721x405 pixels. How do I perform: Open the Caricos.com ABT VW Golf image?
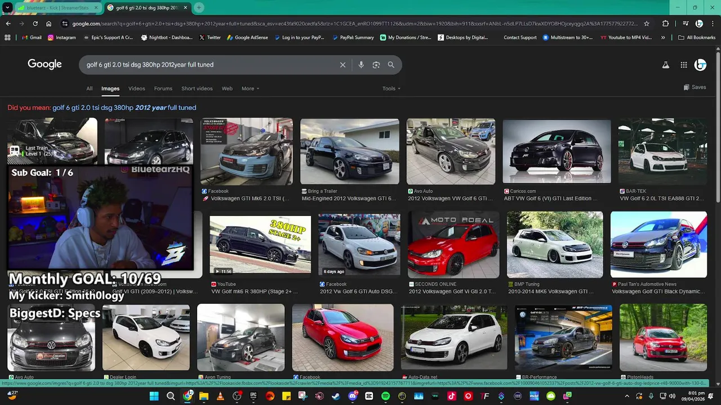[557, 151]
